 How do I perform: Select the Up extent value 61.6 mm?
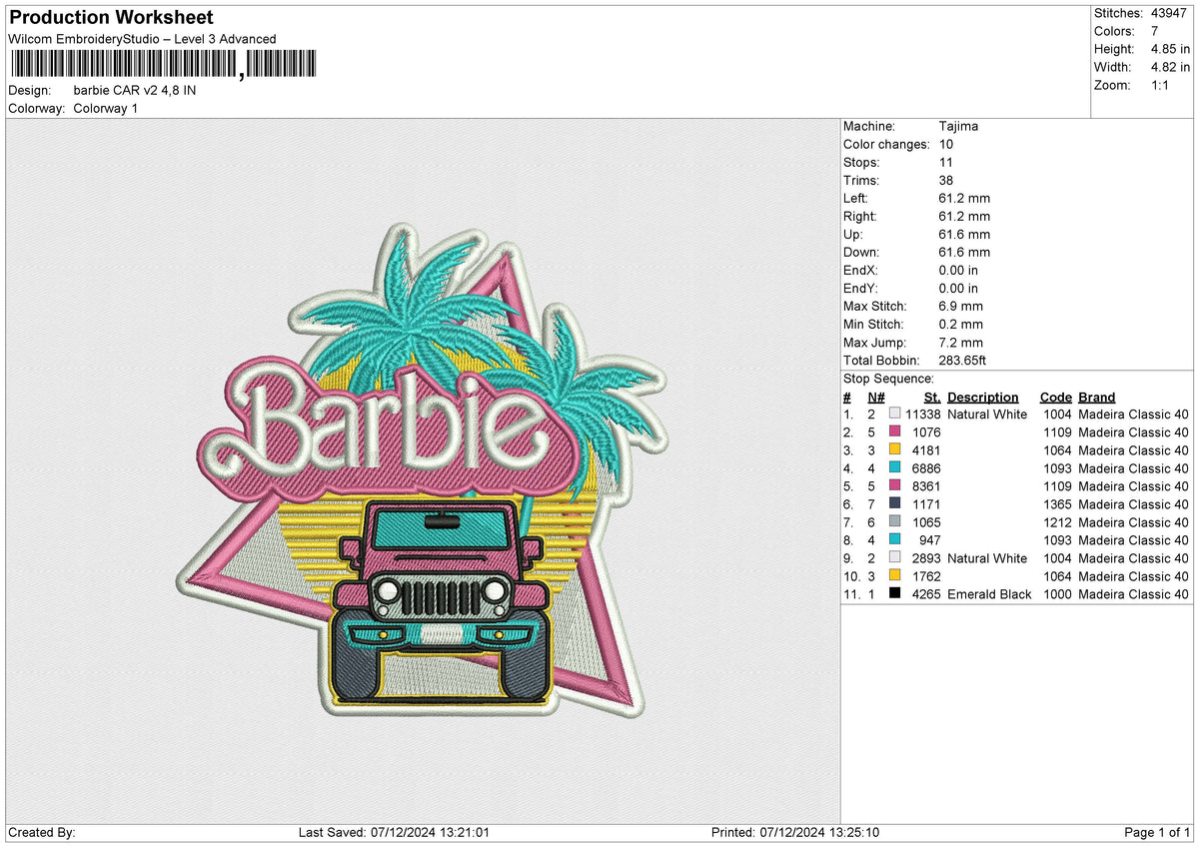964,234
